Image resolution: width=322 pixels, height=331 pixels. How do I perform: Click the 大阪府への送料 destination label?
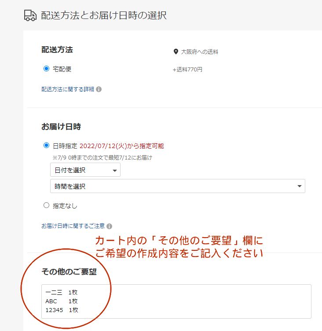coord(199,52)
